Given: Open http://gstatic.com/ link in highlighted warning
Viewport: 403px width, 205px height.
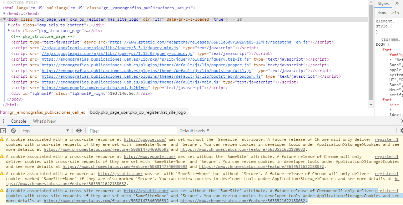Looking at the screenshot, I should coord(146,191).
